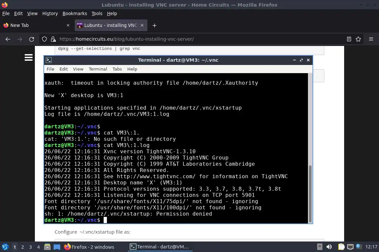This screenshot has height=252, width=379.
Task: Bookmark this page with the star
Action: (358, 39)
